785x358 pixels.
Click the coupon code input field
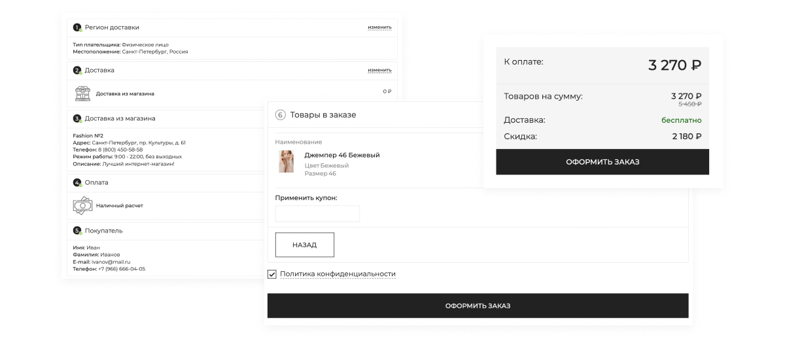[317, 214]
